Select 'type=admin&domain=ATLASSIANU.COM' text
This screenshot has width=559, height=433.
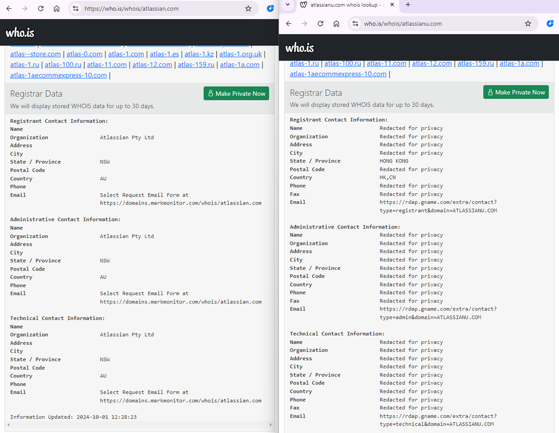click(x=430, y=318)
